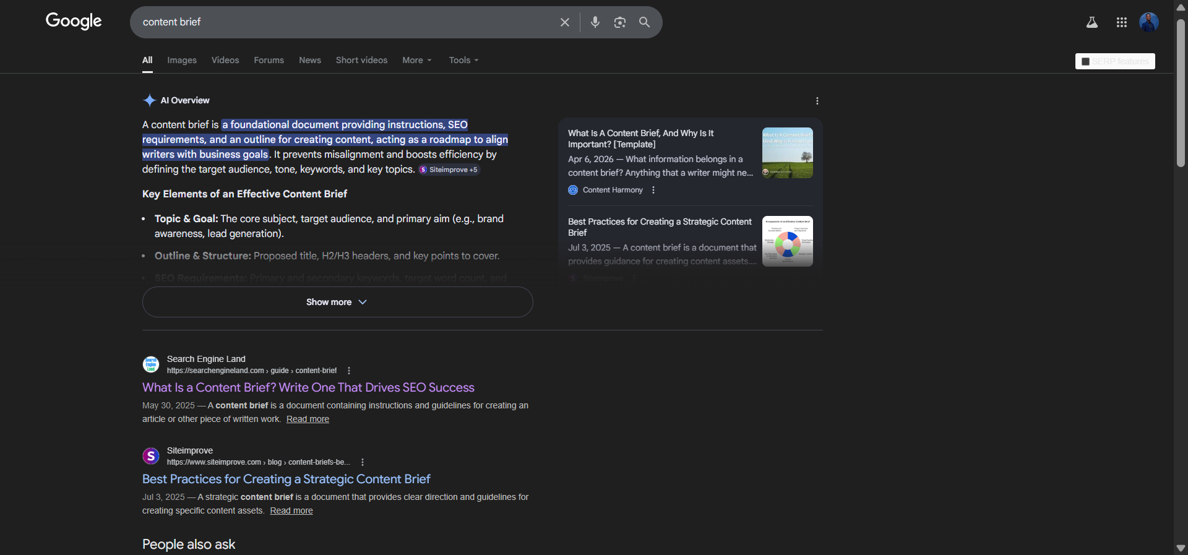The image size is (1188, 555).
Task: Toggle the SERP features checkbox
Action: point(1085,61)
